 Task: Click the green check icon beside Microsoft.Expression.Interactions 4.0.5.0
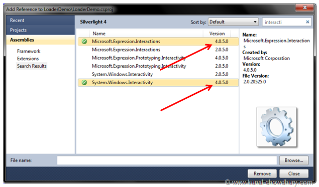pyautogui.click(x=84, y=42)
